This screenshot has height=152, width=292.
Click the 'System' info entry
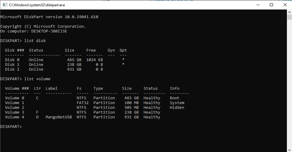point(177,103)
